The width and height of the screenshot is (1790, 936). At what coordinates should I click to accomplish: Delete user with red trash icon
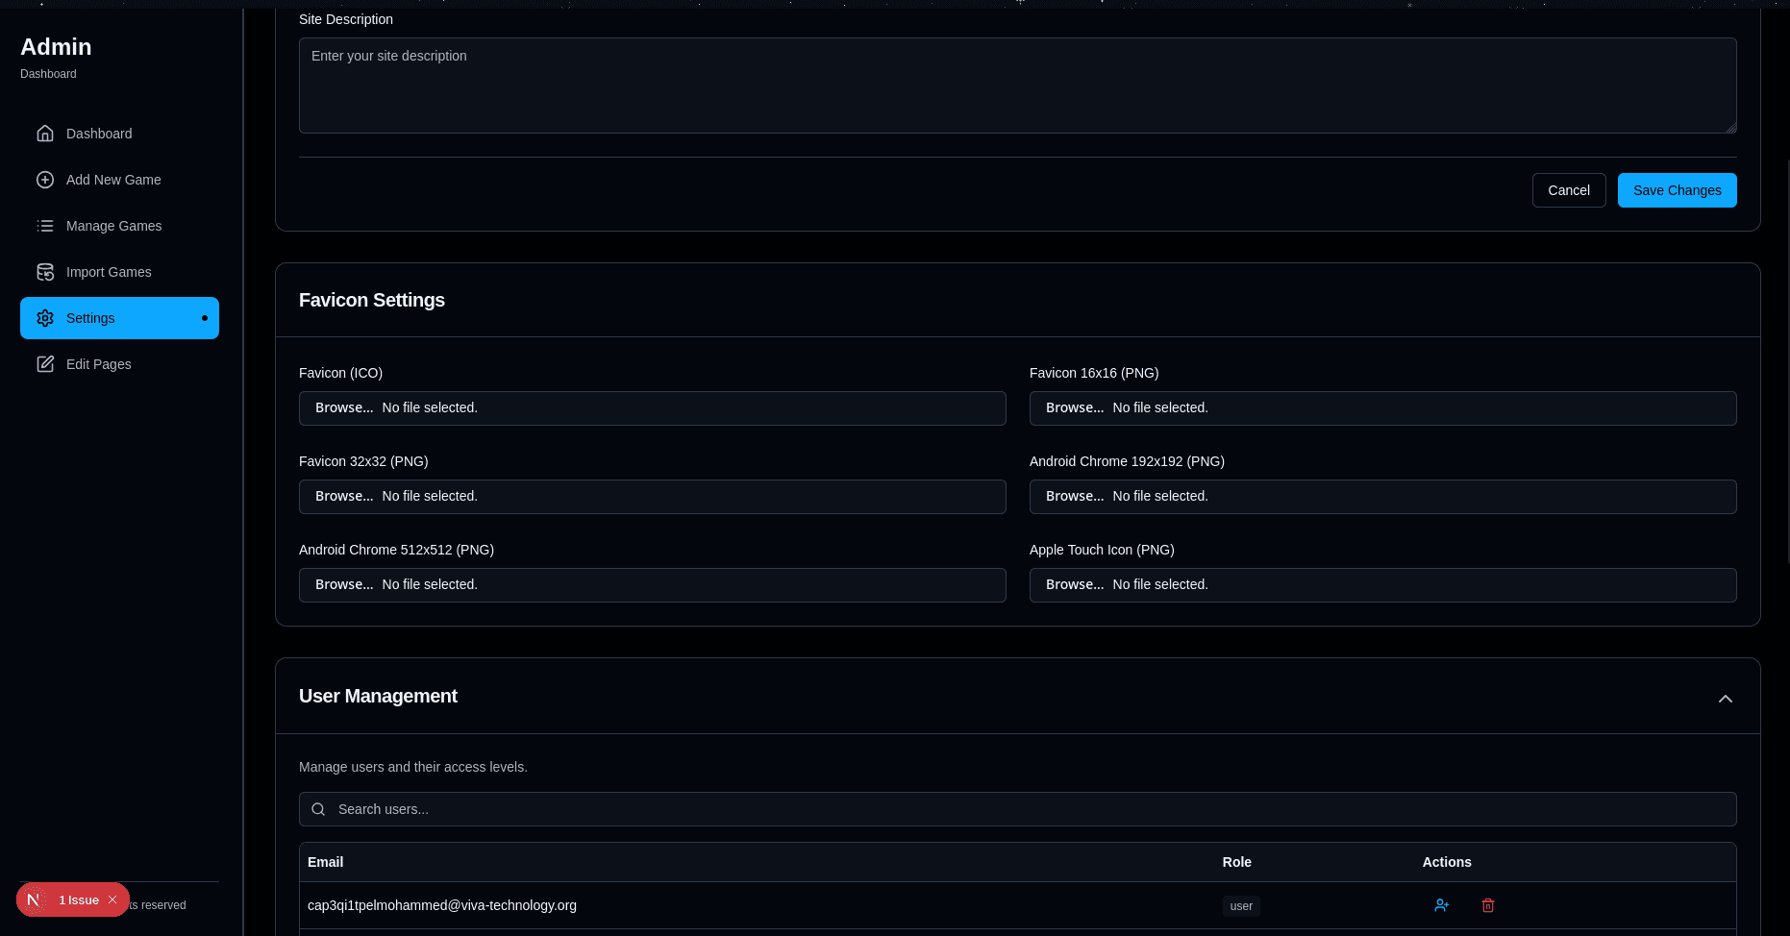(x=1487, y=905)
